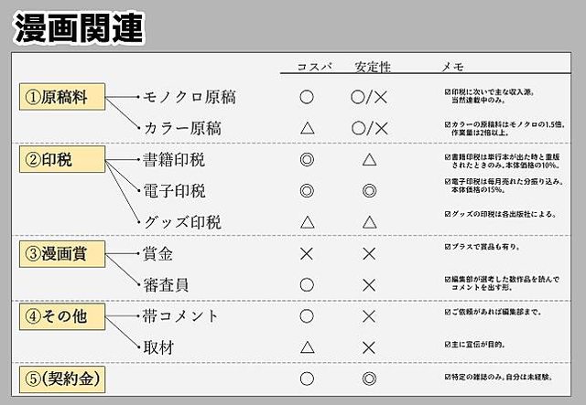Click the コスパ column header
The width and height of the screenshot is (586, 405).
point(314,67)
